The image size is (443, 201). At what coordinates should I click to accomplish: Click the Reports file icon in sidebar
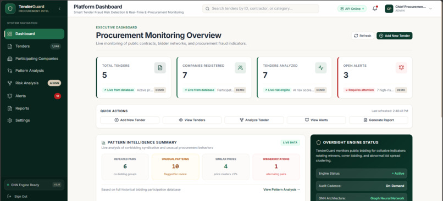tap(10, 108)
